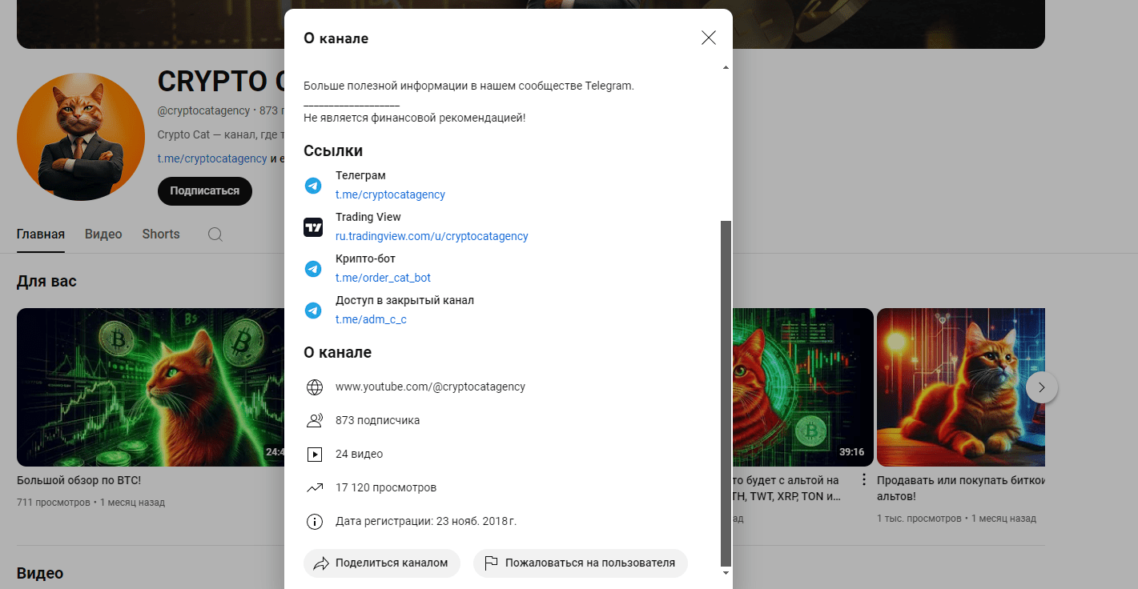This screenshot has height=589, width=1138.
Task: Click the dialog scrollbar thumb
Action: (726, 393)
